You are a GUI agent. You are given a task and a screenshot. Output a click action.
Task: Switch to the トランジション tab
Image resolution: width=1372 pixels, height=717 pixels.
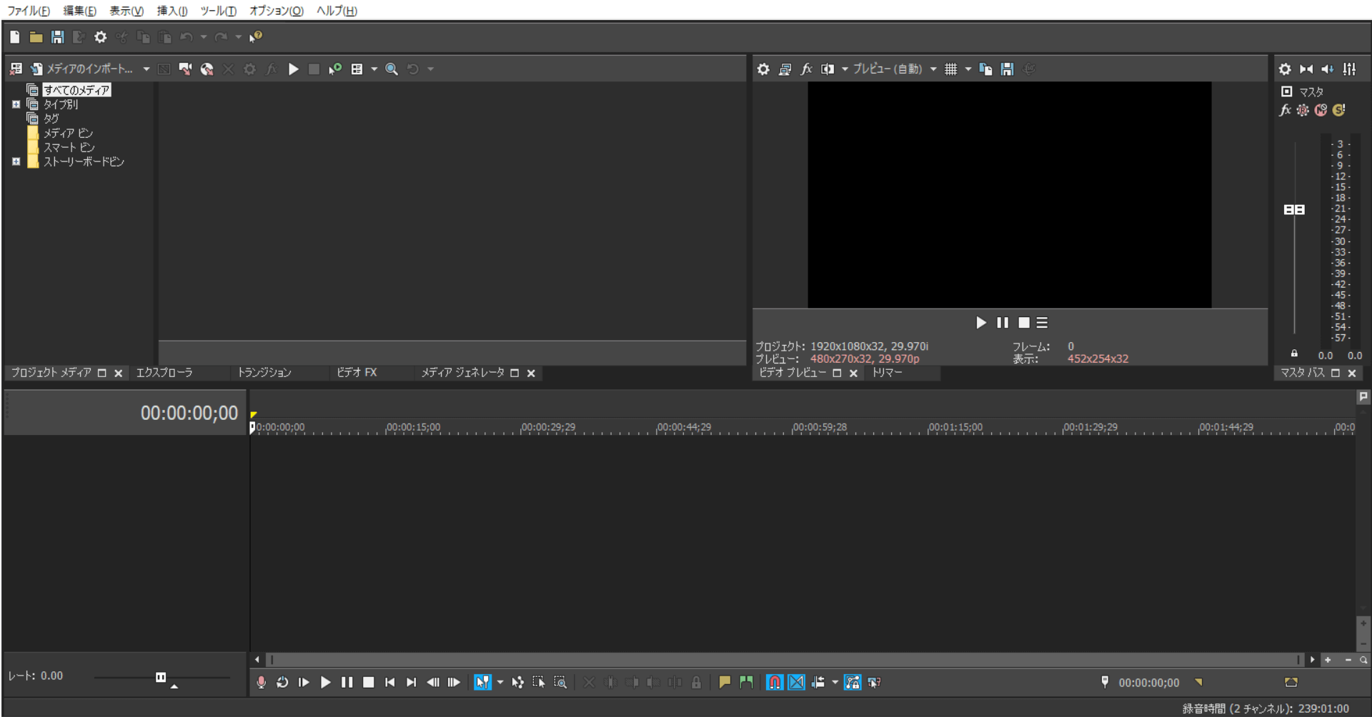point(264,373)
